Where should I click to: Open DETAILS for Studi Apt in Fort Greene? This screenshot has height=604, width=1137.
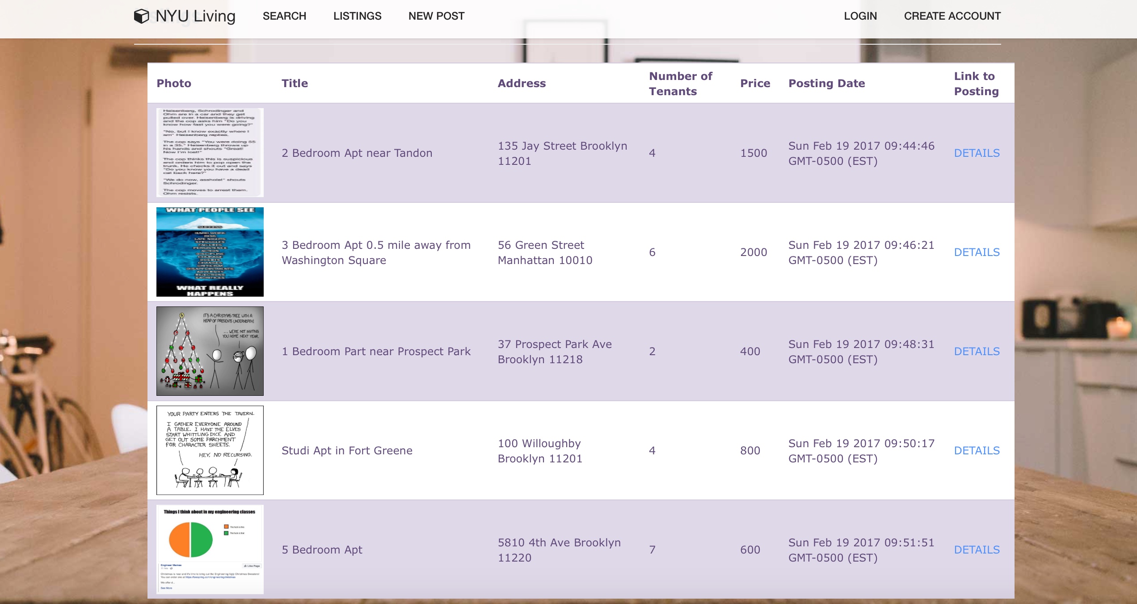point(977,451)
